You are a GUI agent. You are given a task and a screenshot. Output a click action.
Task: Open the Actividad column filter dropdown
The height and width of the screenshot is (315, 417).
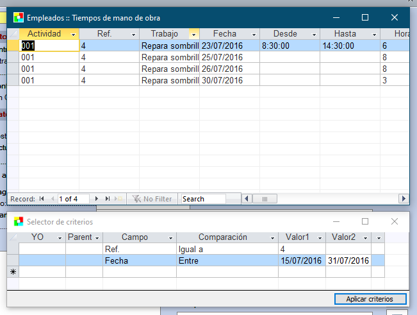[x=74, y=34]
